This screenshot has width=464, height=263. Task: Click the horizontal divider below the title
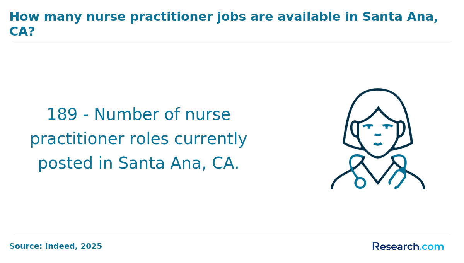pyautogui.click(x=232, y=43)
